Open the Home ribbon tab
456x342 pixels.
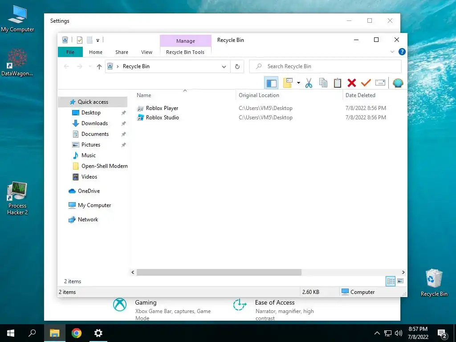(96, 52)
